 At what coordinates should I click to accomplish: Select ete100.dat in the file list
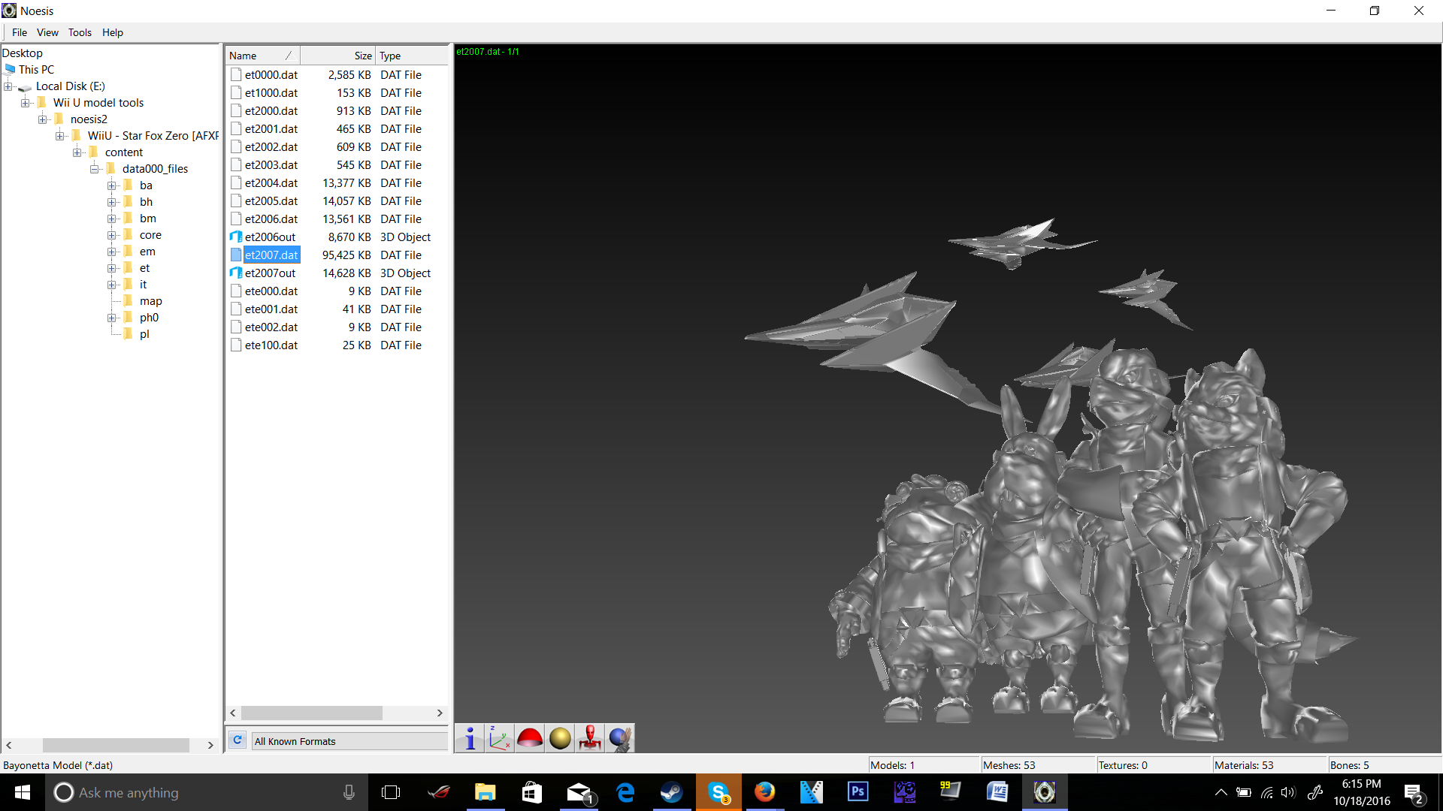(x=271, y=345)
